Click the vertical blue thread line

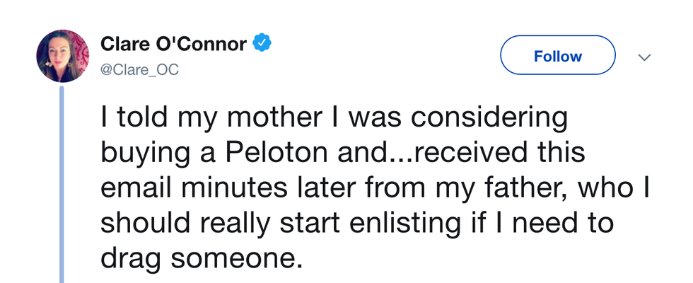pyautogui.click(x=62, y=184)
